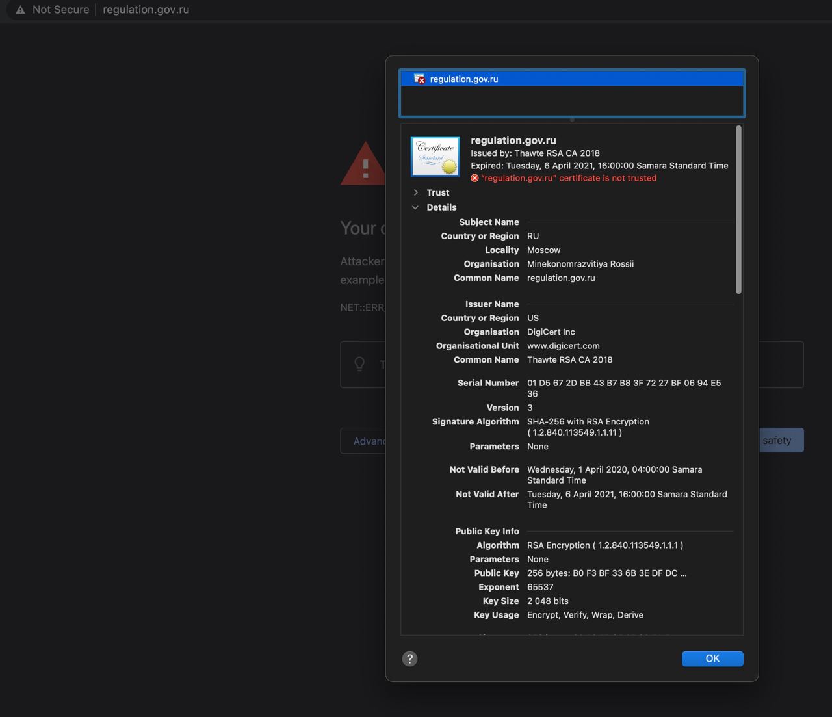This screenshot has height=717, width=832.
Task: Click the Not Secure warning triangle icon
Action: (21, 10)
